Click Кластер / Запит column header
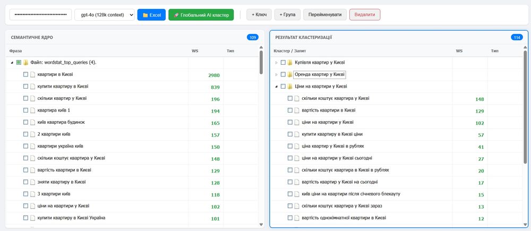This screenshot has width=531, height=231. 289,51
